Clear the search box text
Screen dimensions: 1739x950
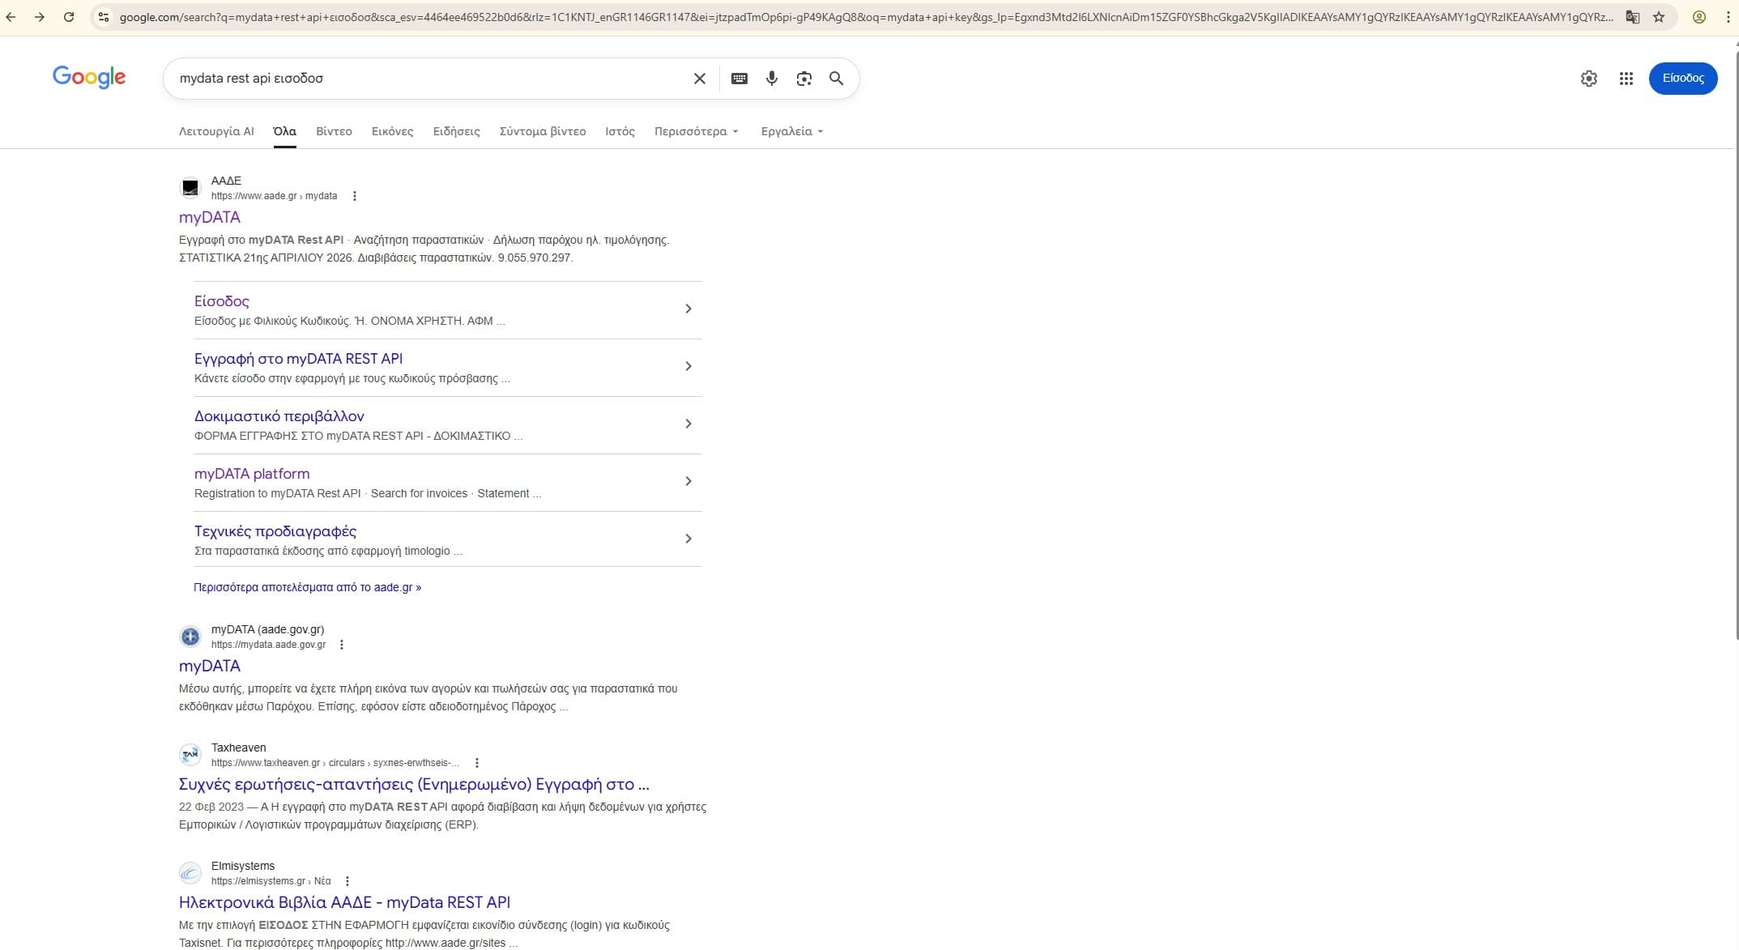click(700, 79)
